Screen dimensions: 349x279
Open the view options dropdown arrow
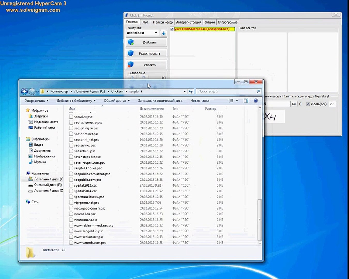tap(237, 101)
